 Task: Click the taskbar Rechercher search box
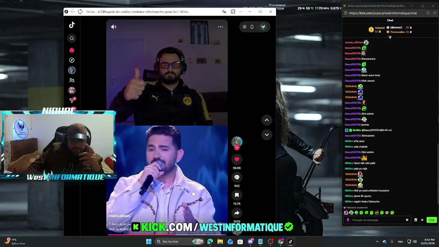pos(180,242)
